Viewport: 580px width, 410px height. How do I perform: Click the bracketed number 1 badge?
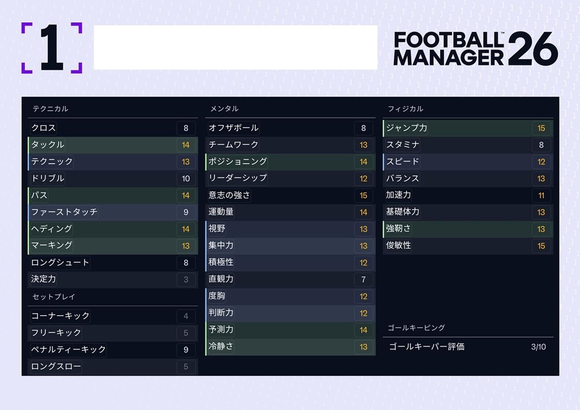pyautogui.click(x=52, y=48)
